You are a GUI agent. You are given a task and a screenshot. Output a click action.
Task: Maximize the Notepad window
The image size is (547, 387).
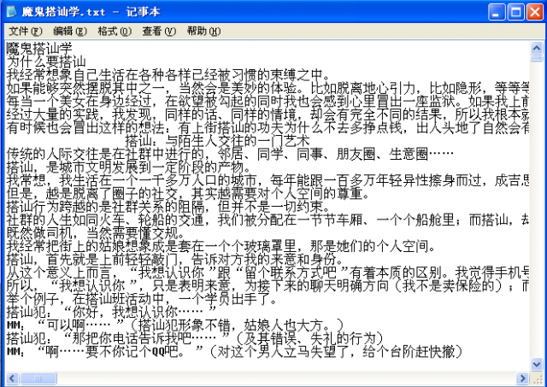(x=515, y=12)
